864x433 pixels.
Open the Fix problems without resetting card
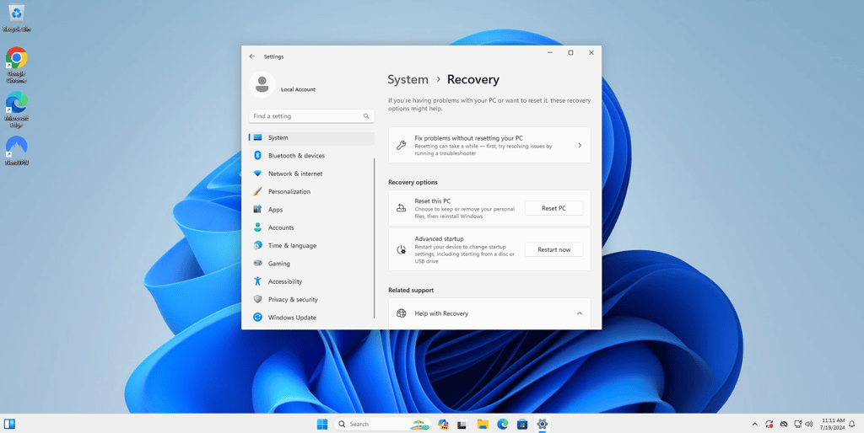click(x=489, y=145)
